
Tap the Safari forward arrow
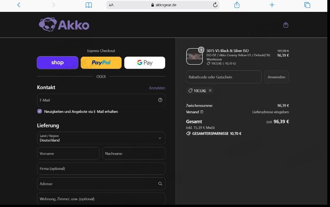(x=54, y=5)
